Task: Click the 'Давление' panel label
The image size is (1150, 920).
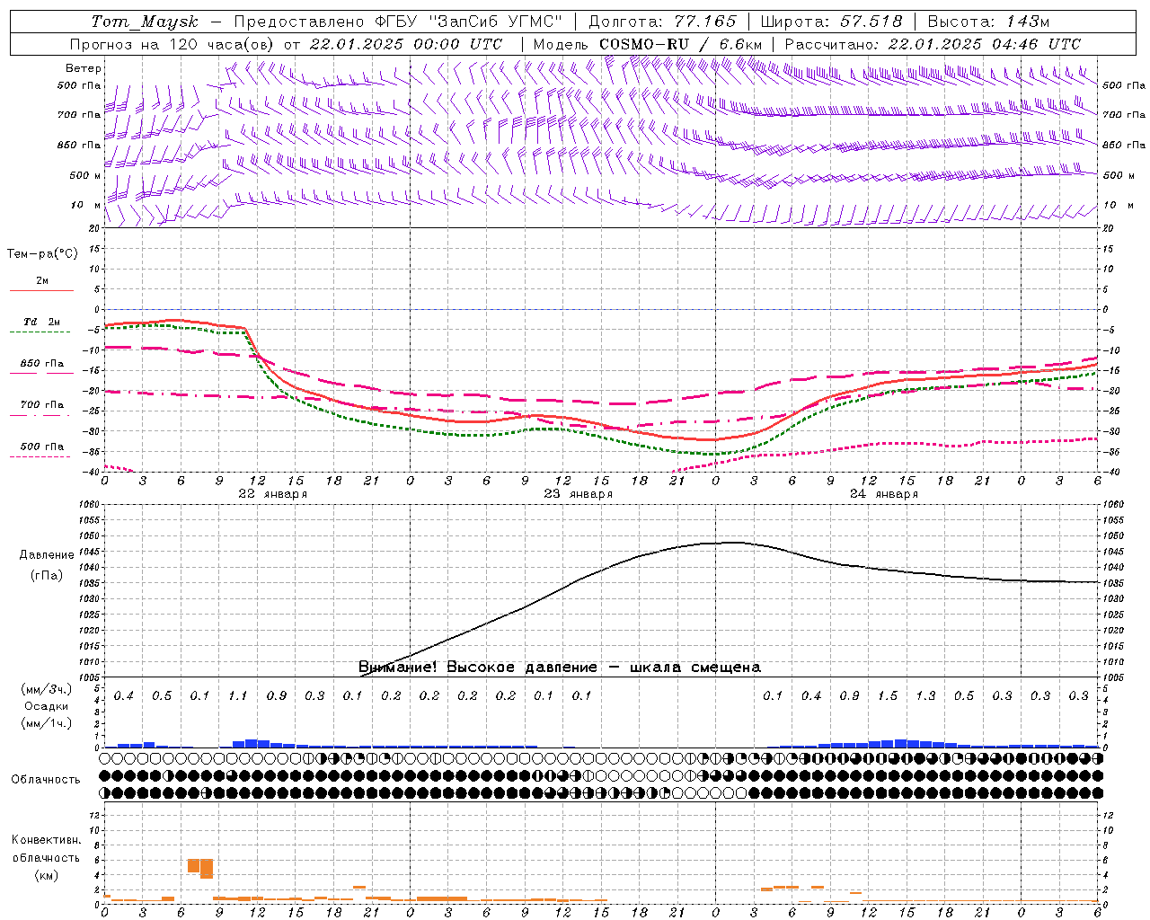Action: click(x=47, y=555)
